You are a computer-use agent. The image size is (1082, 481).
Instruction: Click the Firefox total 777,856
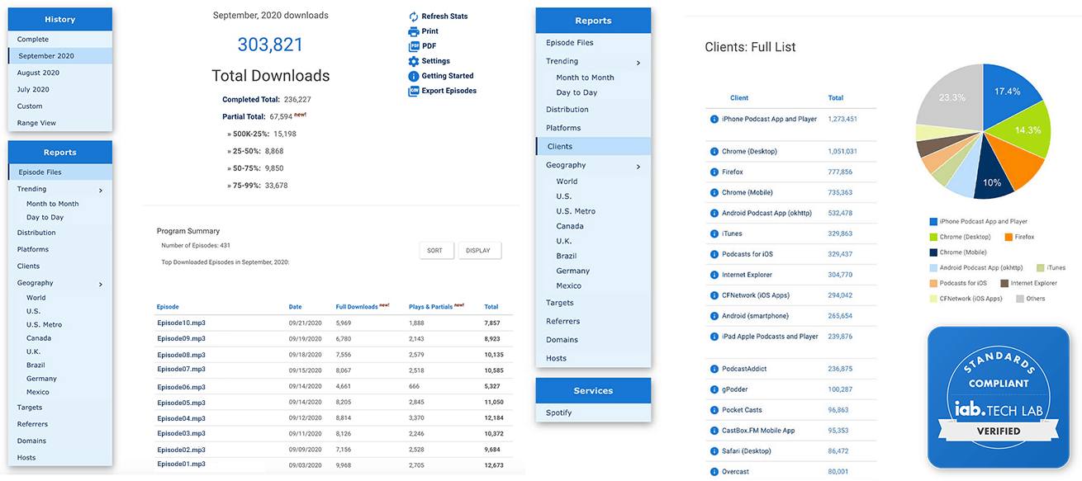pos(840,172)
